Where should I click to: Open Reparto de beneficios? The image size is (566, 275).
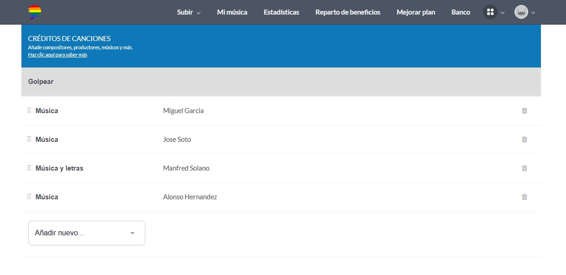point(348,12)
